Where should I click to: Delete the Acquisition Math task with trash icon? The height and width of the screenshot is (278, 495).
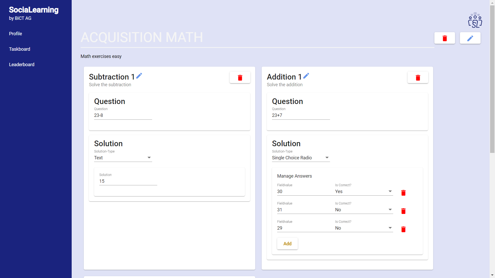[444, 38]
